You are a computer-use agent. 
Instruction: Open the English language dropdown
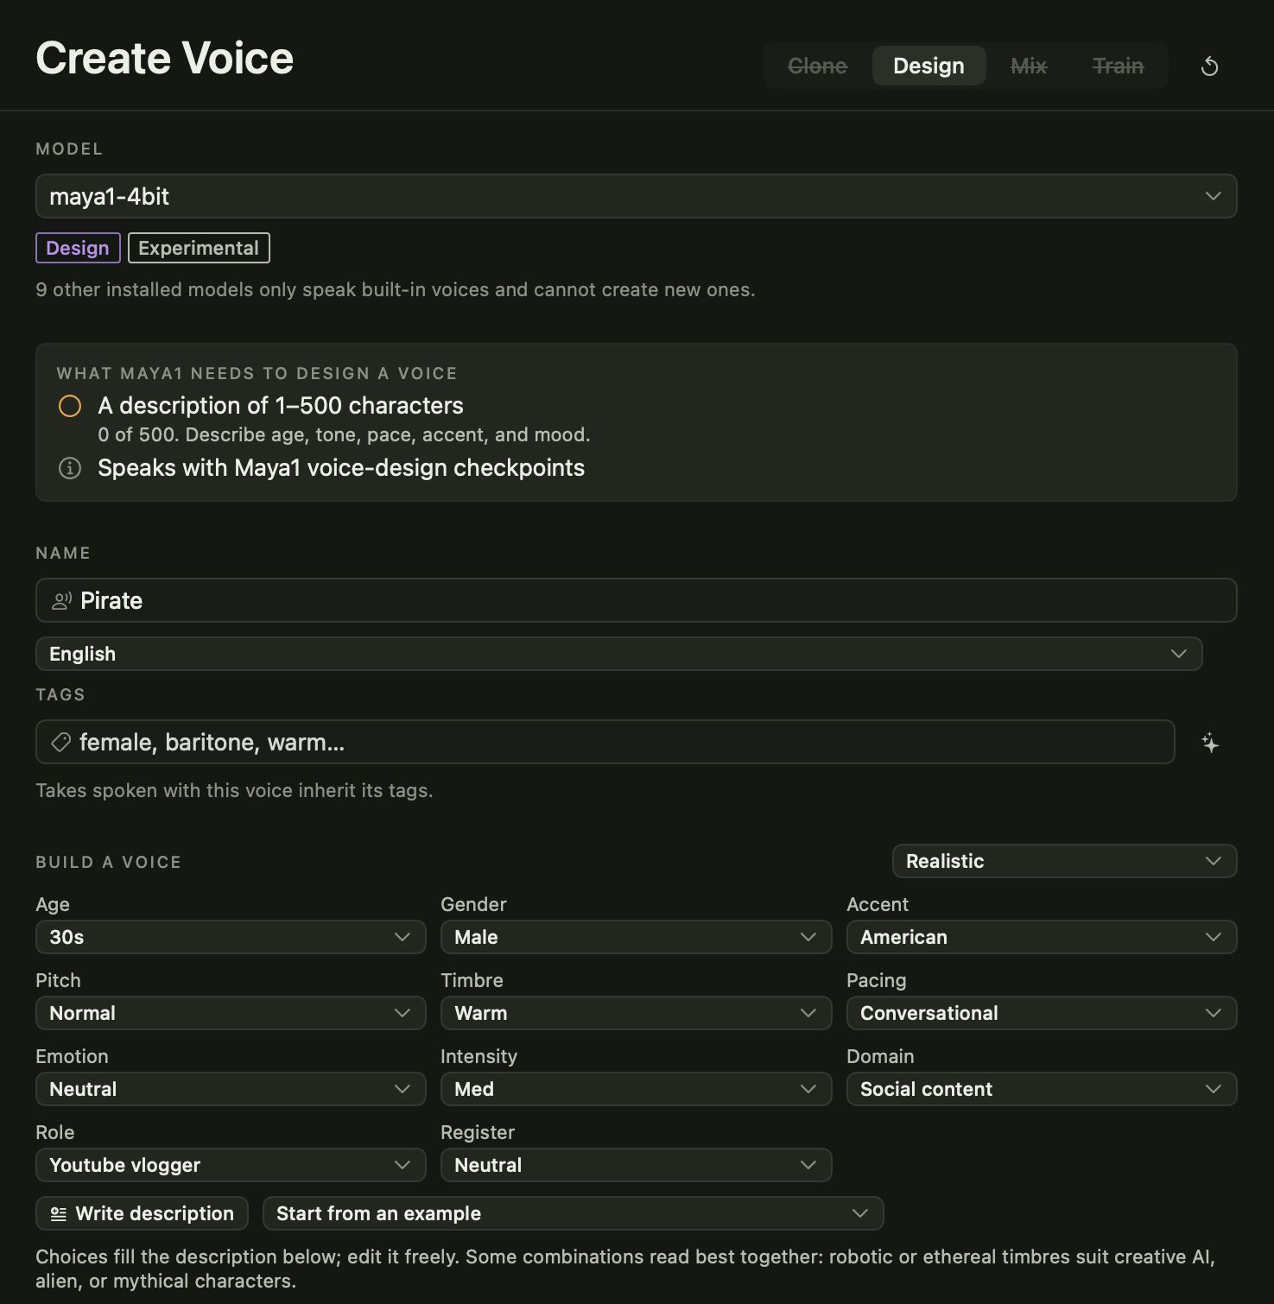pos(619,654)
